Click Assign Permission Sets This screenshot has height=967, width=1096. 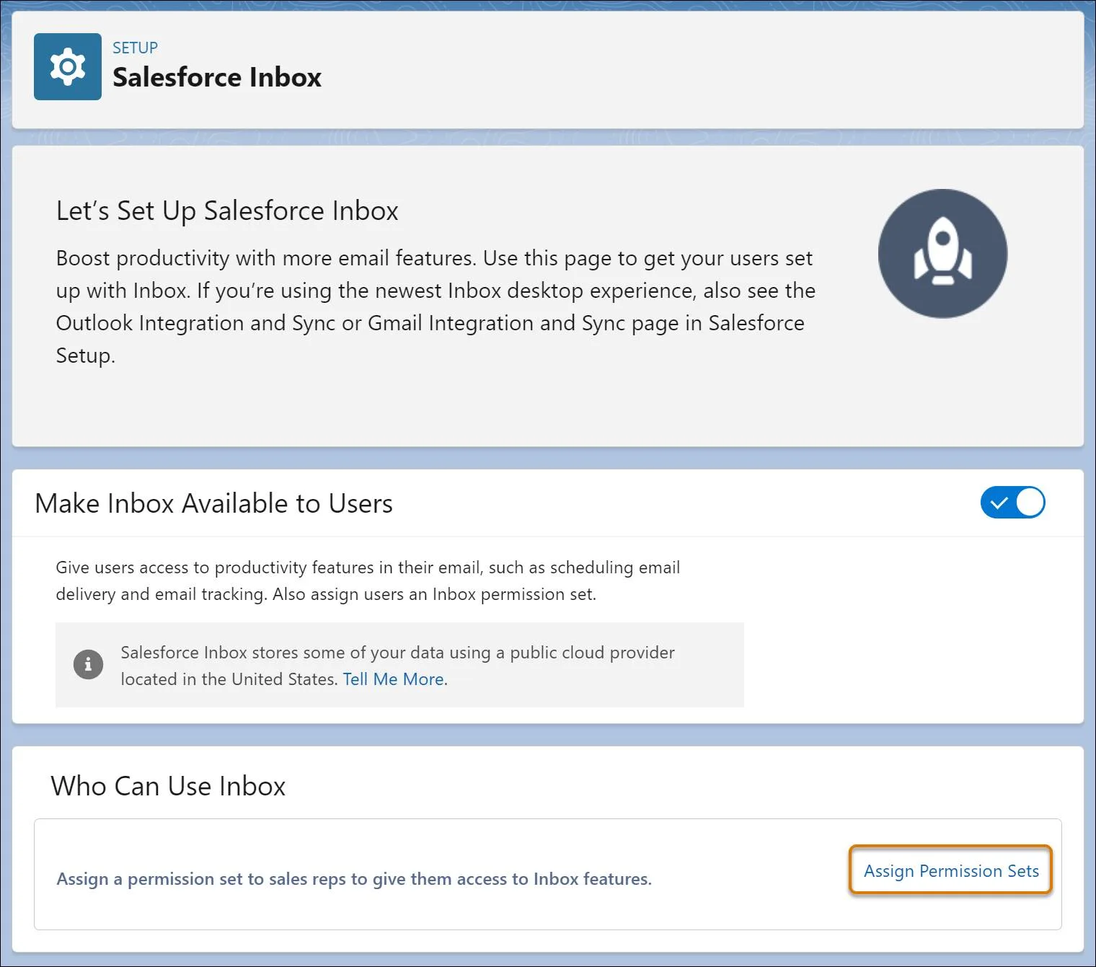[x=950, y=871]
